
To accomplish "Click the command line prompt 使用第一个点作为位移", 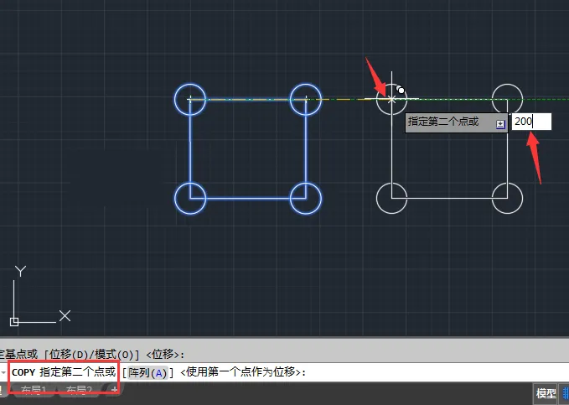I will pyautogui.click(x=243, y=372).
